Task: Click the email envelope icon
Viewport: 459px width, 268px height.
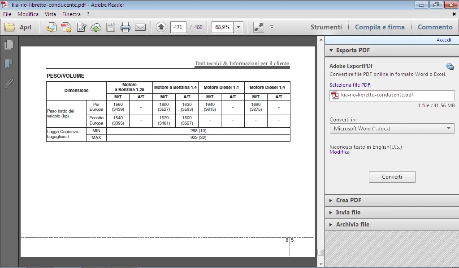Action: pyautogui.click(x=140, y=27)
